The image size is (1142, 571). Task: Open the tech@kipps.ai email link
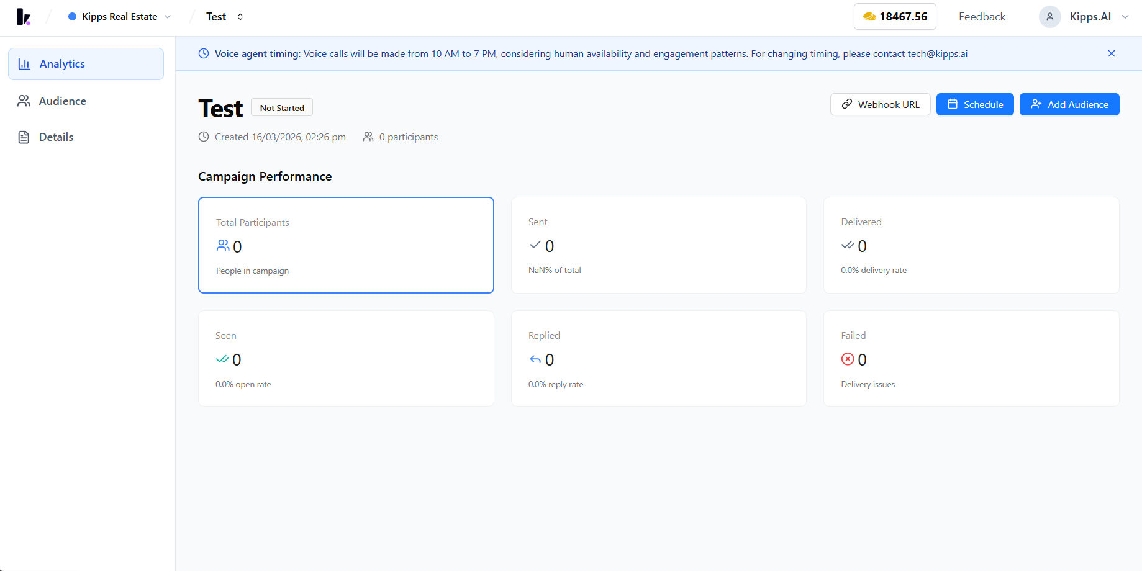[937, 54]
